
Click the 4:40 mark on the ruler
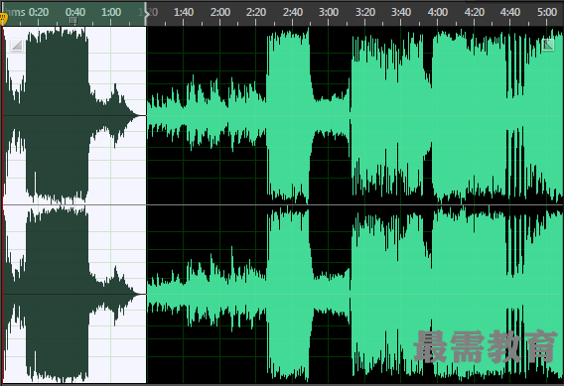point(510,12)
